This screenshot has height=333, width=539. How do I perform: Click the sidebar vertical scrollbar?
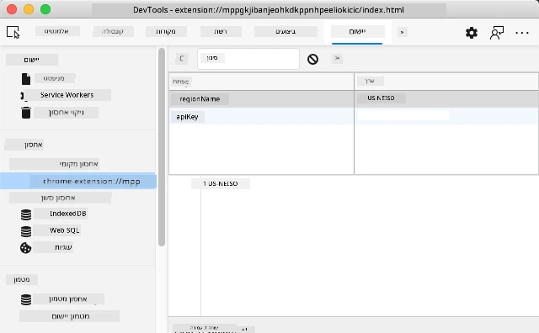point(162,147)
